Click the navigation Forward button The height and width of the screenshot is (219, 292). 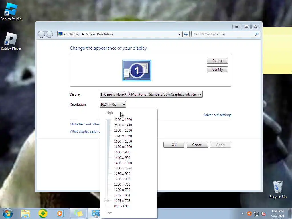(x=49, y=34)
